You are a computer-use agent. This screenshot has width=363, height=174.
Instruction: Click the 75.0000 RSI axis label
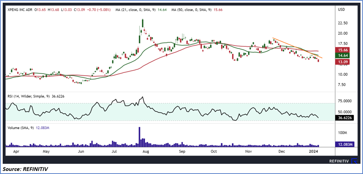click(345, 101)
